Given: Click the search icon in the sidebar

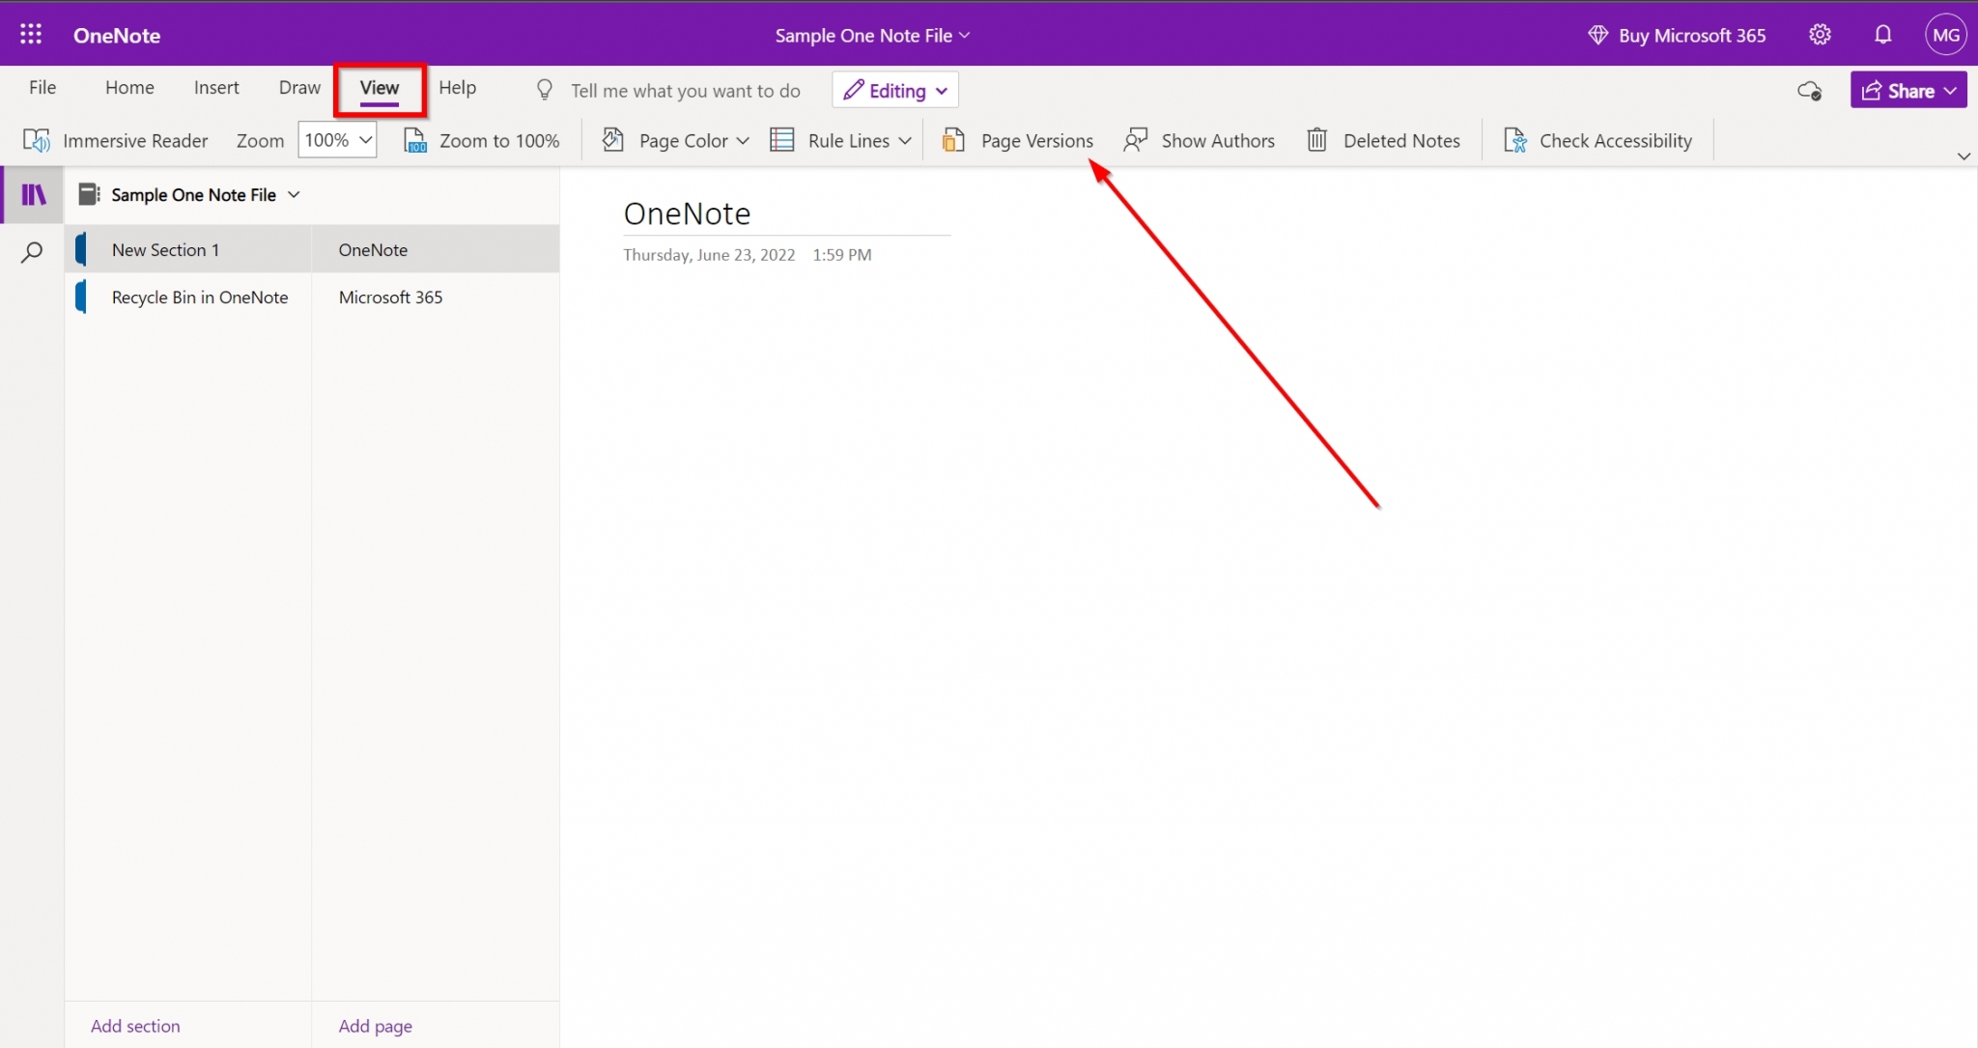Looking at the screenshot, I should click(32, 252).
